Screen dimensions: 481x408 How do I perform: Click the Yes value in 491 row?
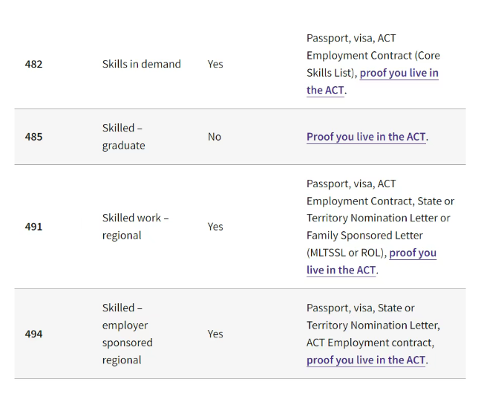point(215,227)
